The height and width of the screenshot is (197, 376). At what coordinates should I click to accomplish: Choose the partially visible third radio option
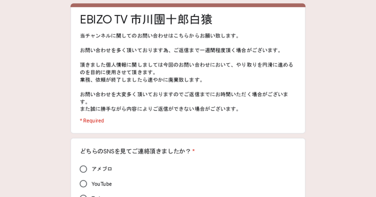(x=83, y=196)
